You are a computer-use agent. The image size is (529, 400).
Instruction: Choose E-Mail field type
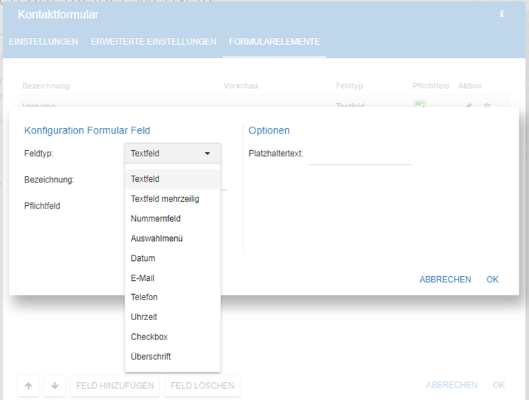click(143, 278)
